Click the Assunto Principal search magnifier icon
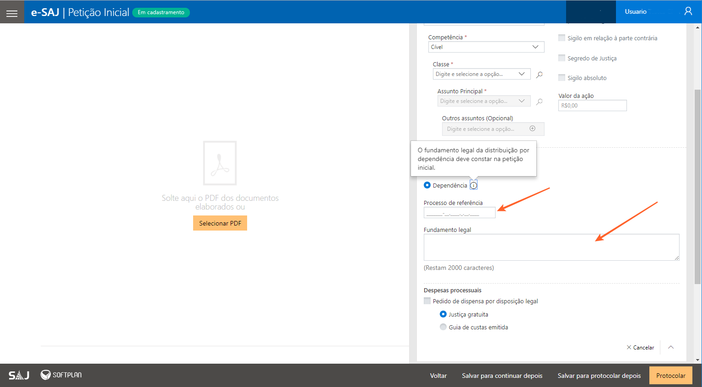 [540, 102]
